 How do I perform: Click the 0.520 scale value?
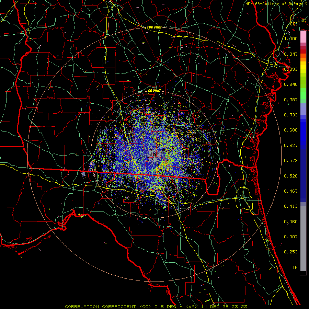point(291,176)
